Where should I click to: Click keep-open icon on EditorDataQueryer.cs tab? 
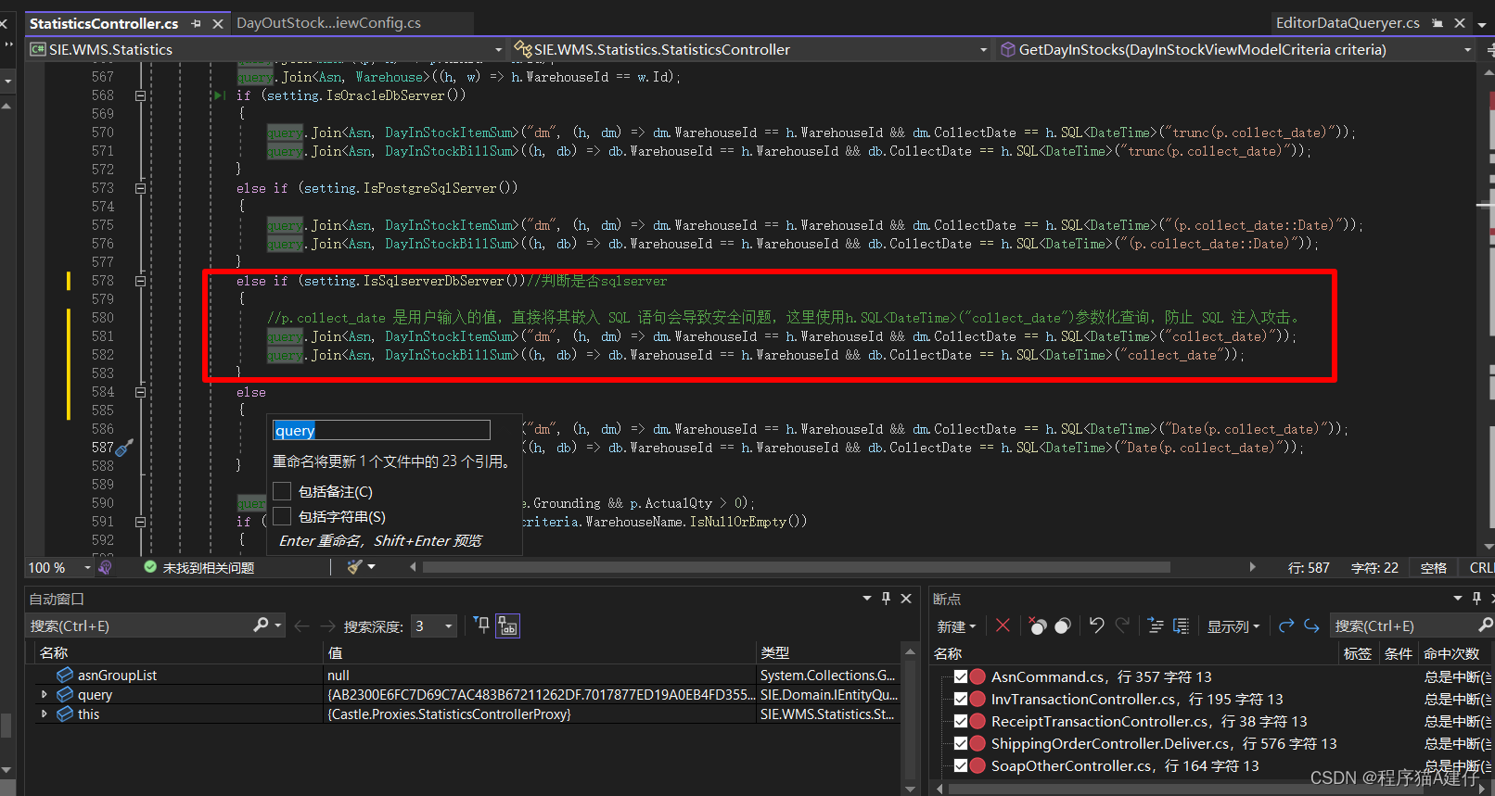point(1437,23)
